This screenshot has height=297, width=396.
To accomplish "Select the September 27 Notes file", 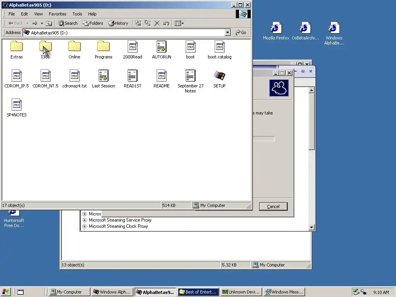I will [x=190, y=81].
